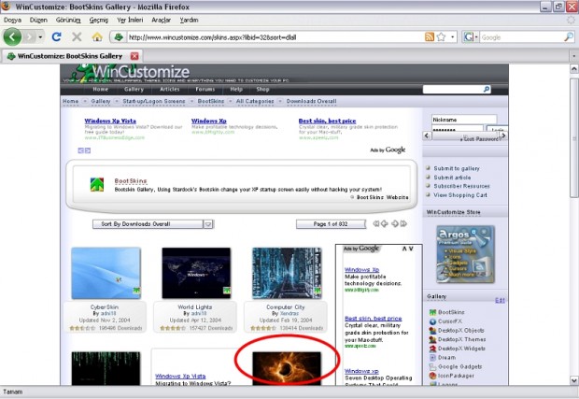579x399 pixels.
Task: Click the Firefox Back button
Action: coord(12,36)
